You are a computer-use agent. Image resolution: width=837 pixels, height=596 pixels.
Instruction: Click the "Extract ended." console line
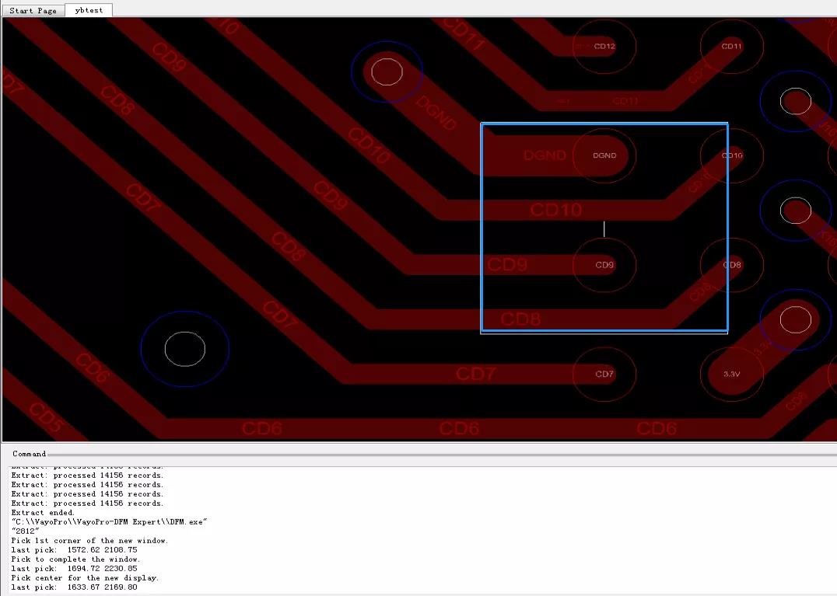pos(43,513)
